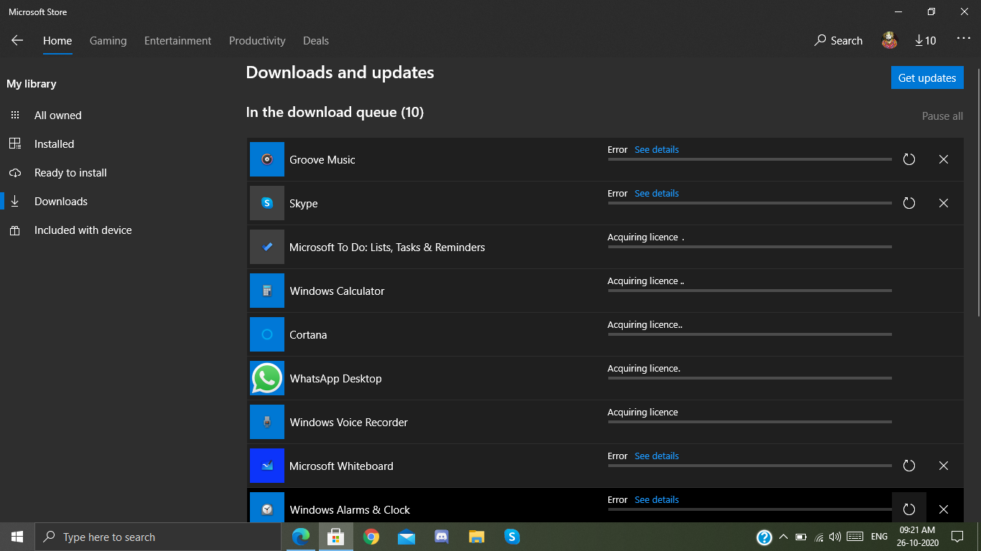Click the Windows Calculator app icon
981x551 pixels.
267,291
